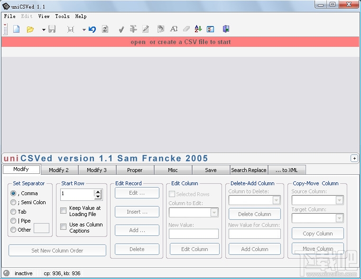This screenshot has width=361, height=279.
Task: Click the Reload file icon
Action: pos(105,29)
